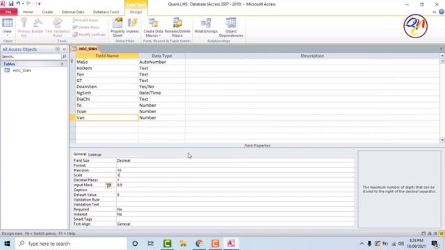This screenshot has height=250, width=445.
Task: Close the HOC_SINH table design window
Action: [442, 49]
